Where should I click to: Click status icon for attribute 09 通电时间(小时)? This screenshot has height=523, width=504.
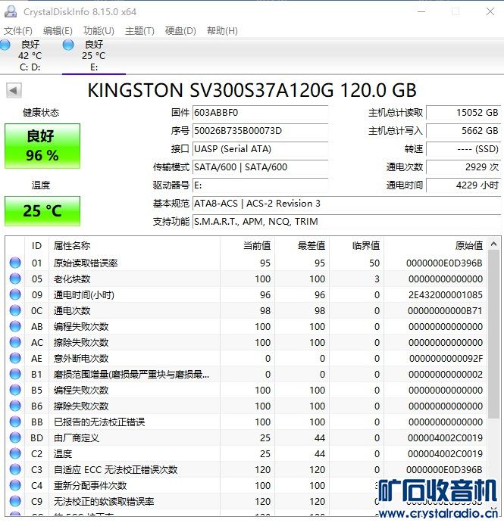pyautogui.click(x=15, y=294)
